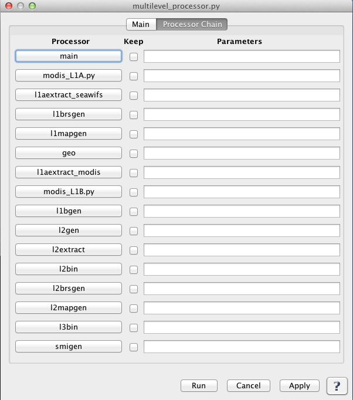Click the l1aextract_modis processor button
This screenshot has height=400, width=353.
[69, 172]
